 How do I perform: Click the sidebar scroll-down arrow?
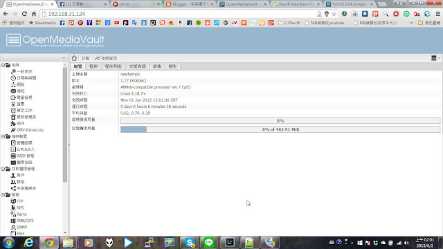coord(65,233)
